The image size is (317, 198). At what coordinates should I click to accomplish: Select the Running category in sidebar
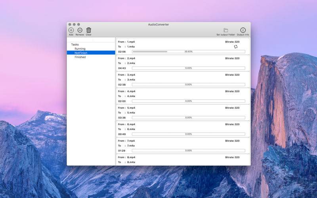coord(80,49)
